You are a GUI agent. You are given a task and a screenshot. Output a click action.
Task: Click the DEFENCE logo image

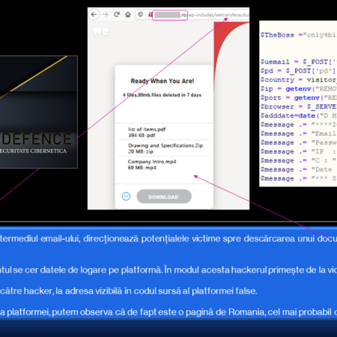[39, 112]
